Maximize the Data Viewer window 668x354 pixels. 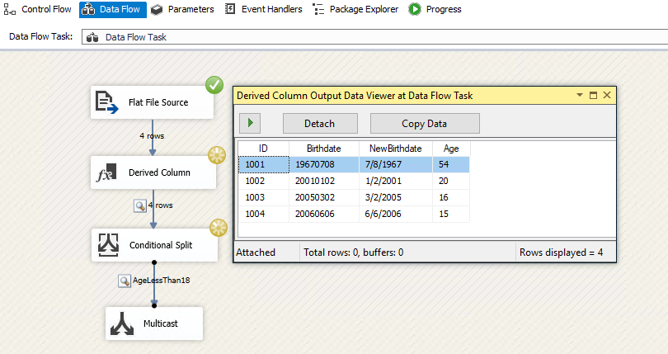coord(593,95)
